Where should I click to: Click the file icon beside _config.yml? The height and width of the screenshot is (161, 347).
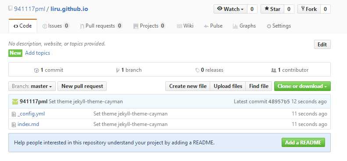(14, 114)
